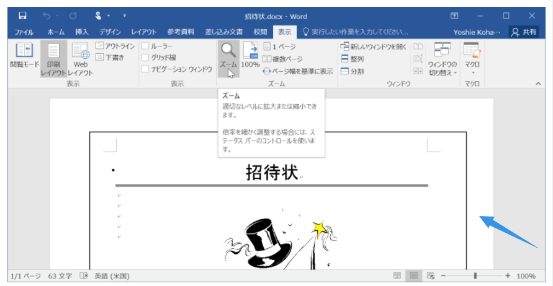This screenshot has width=553, height=286.
Task: Select Web Layout icon in status bar
Action: pos(430,276)
